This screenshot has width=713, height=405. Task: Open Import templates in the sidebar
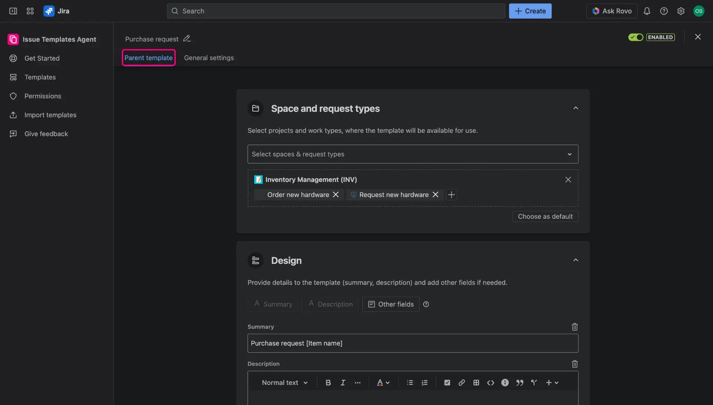pyautogui.click(x=50, y=115)
